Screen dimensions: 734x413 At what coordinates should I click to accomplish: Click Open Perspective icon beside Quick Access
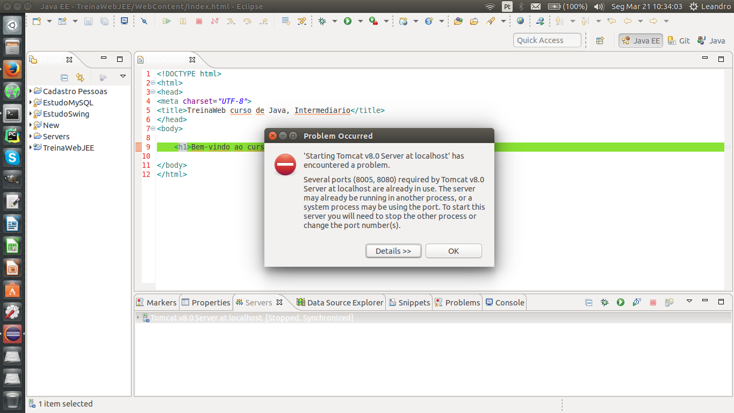tap(600, 40)
